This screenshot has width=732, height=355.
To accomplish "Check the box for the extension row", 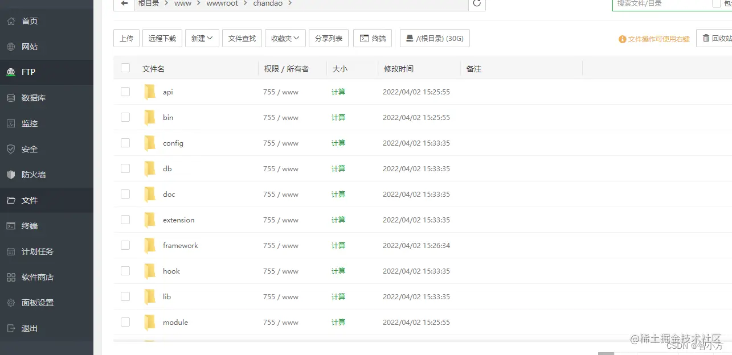I will [125, 220].
